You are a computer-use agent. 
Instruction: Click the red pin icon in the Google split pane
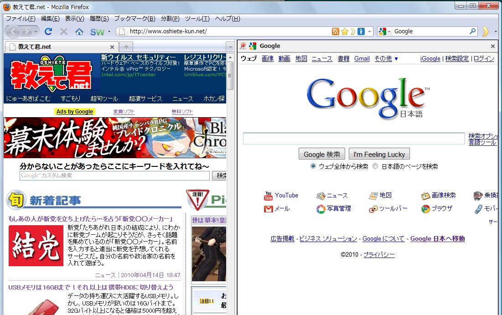point(243,46)
